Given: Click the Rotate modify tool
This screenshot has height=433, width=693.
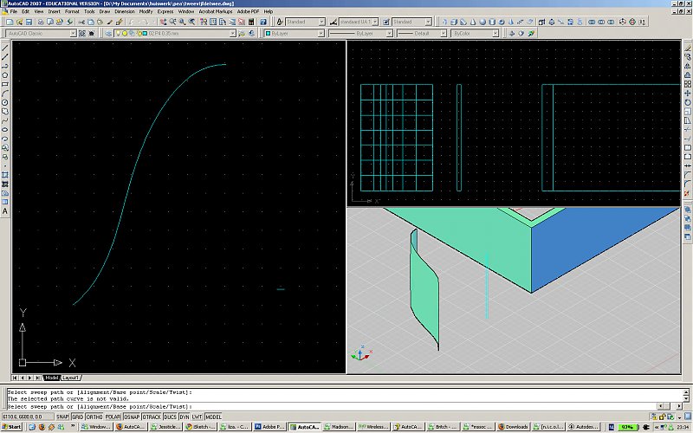Looking at the screenshot, I should coord(687,102).
